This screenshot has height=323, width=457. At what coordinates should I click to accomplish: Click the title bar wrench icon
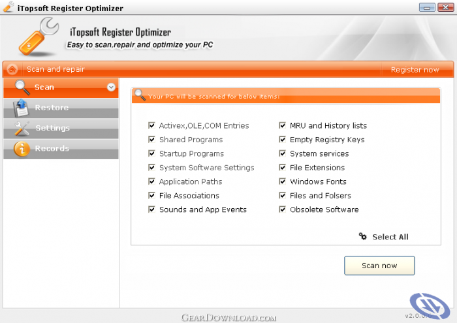click(x=8, y=7)
